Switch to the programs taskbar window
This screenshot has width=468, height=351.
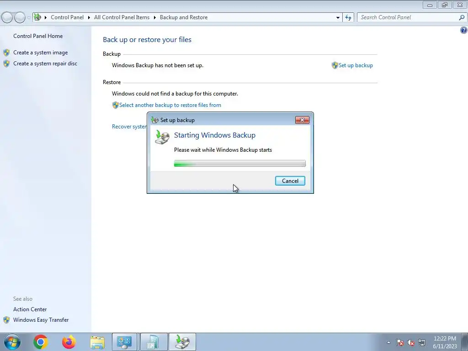point(154,342)
